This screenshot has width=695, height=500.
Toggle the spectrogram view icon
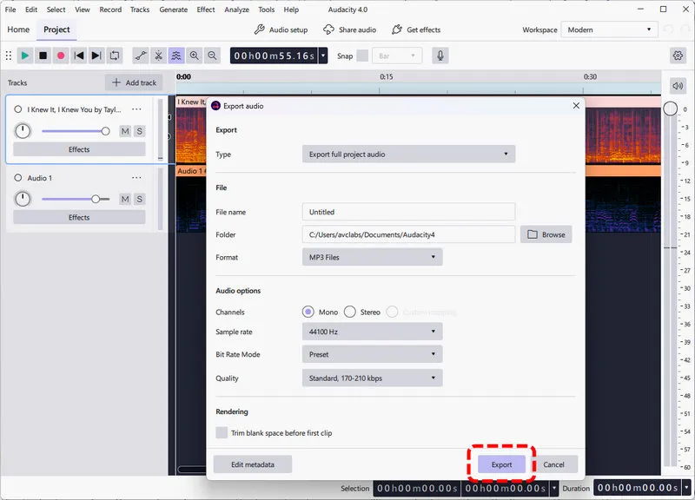[x=176, y=56]
